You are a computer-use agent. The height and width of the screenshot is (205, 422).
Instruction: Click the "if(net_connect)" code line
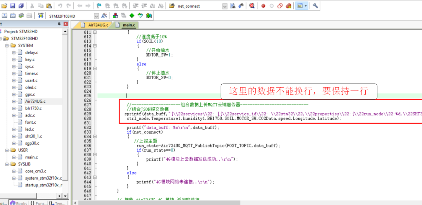145,132
